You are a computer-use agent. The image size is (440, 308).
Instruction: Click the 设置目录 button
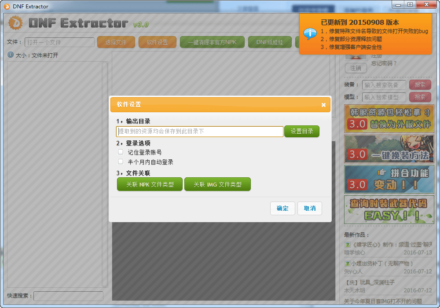[302, 131]
